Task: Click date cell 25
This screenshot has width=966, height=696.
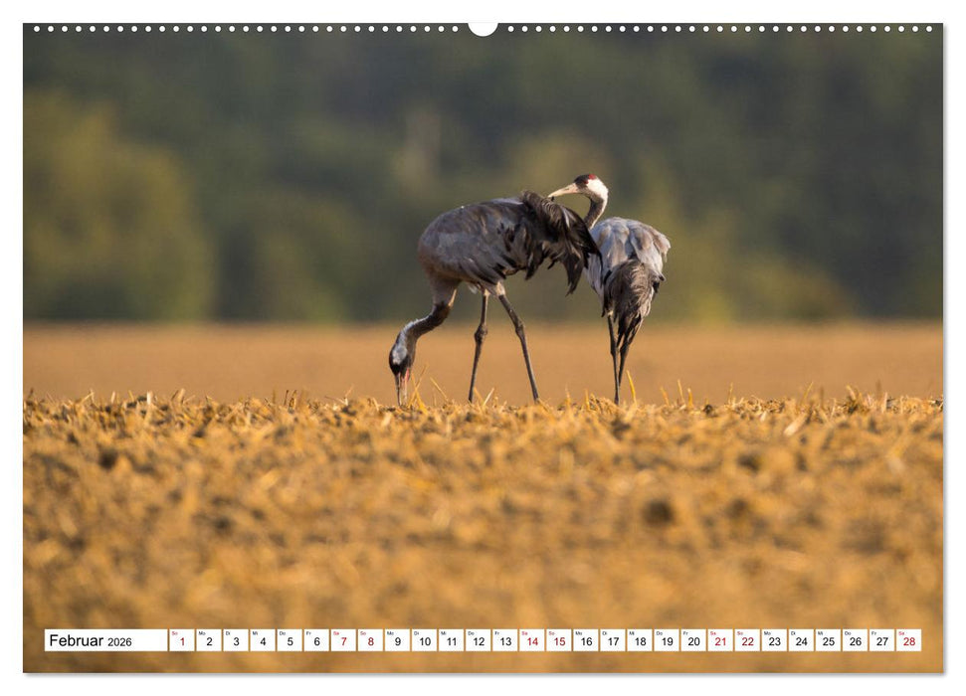Action: tap(827, 641)
